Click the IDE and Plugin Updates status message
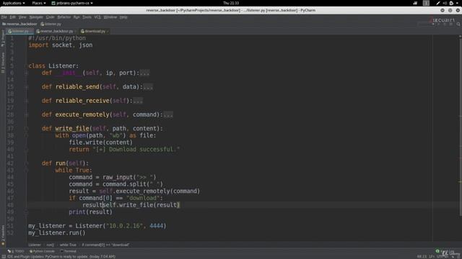Image resolution: width=462 pixels, height=259 pixels. click(61, 257)
